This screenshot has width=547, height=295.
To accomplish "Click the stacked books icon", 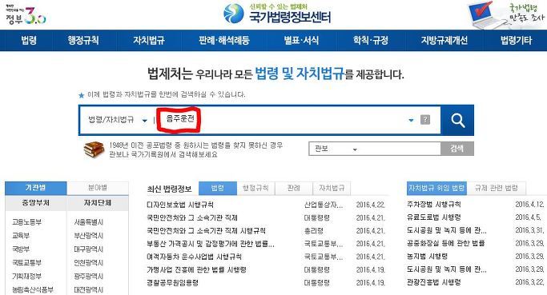I will (94, 149).
